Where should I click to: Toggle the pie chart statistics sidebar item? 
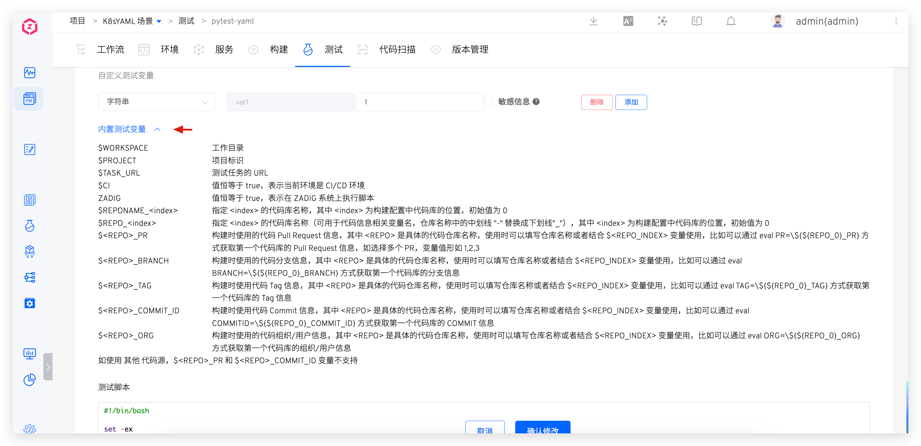click(x=29, y=380)
